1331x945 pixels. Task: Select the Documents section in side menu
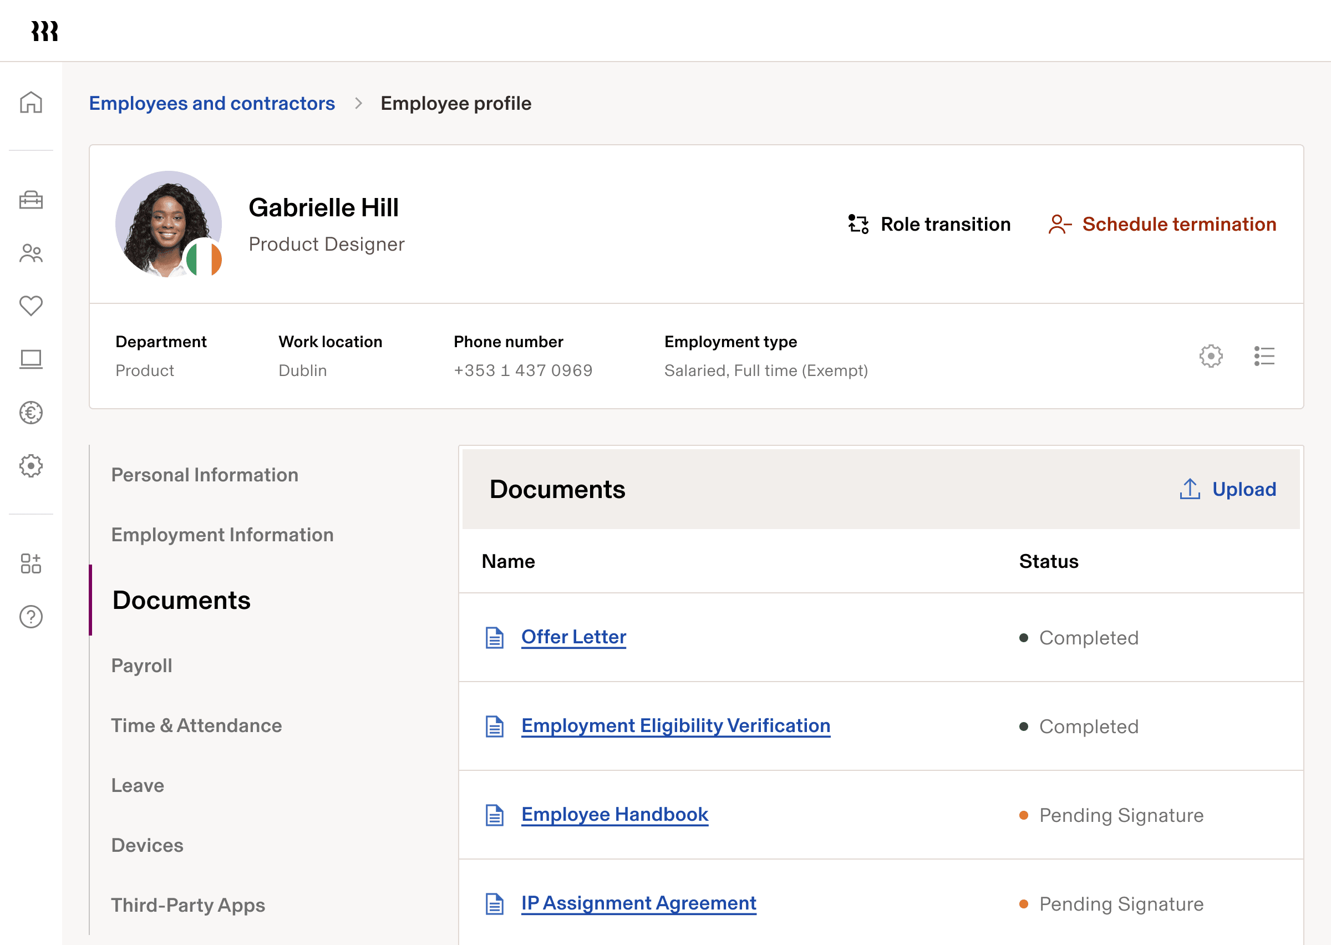point(181,600)
